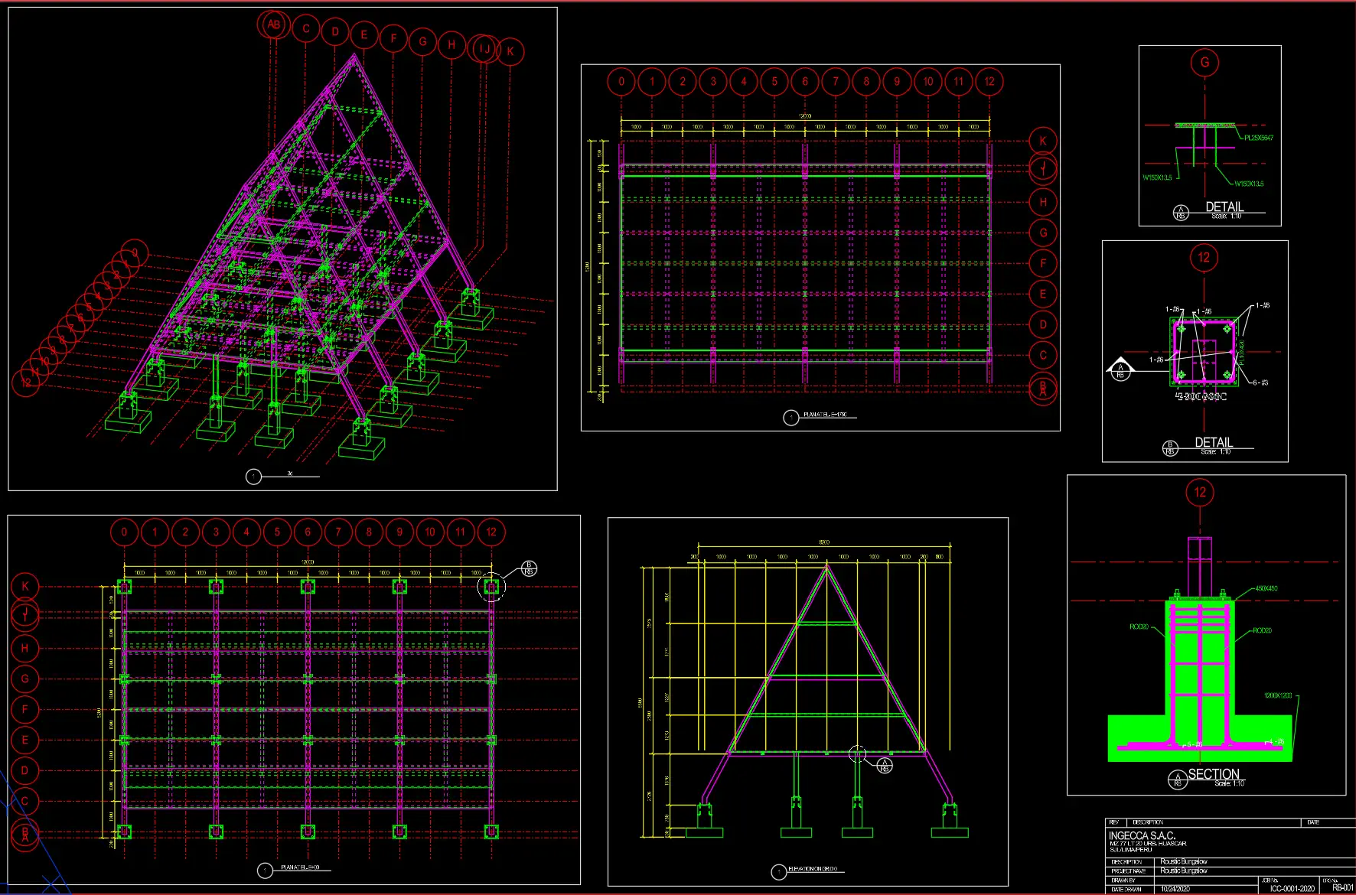Image resolution: width=1356 pixels, height=895 pixels.
Task: Click the A-frame apex in the elevation view
Action: (x=826, y=566)
